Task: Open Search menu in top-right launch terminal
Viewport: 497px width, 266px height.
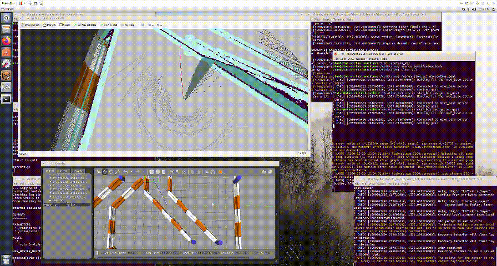Action: [327, 19]
